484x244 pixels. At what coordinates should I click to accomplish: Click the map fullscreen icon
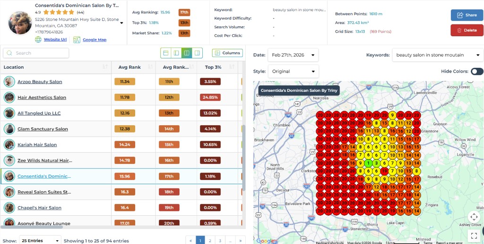pos(474,234)
